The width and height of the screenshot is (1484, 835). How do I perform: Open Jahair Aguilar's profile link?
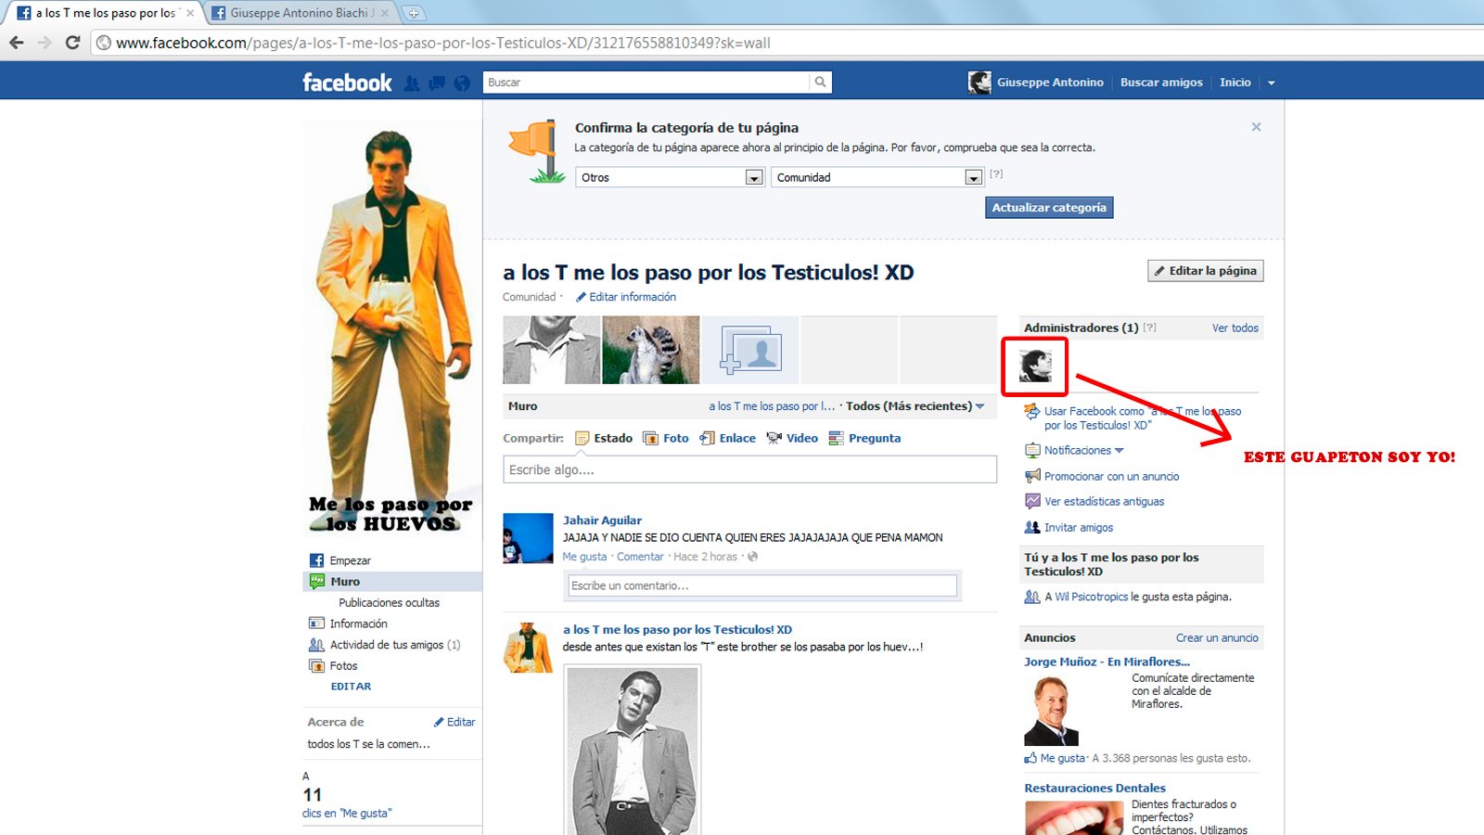[x=602, y=520]
